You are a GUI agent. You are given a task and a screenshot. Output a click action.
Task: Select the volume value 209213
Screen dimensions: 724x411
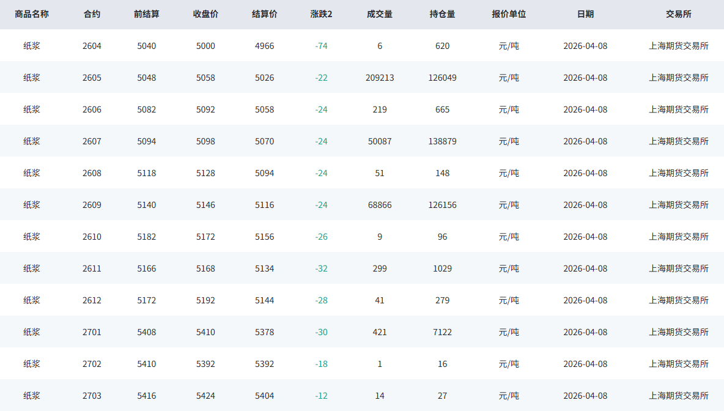coord(380,78)
